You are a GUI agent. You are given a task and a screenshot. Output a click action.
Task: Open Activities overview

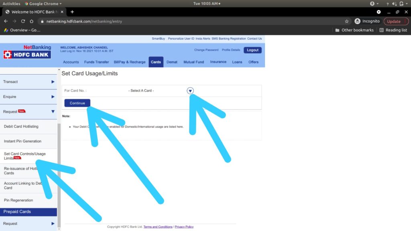point(11,4)
